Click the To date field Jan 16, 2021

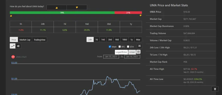tap(132, 57)
